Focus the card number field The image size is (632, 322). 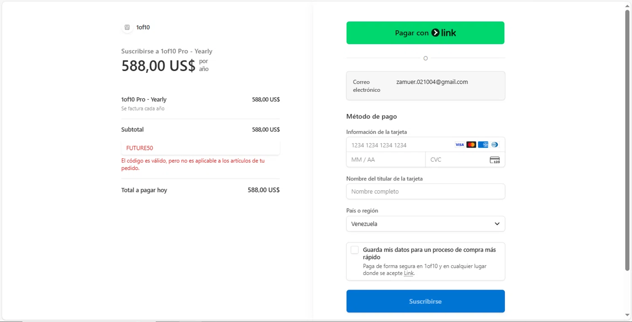[x=426, y=145]
